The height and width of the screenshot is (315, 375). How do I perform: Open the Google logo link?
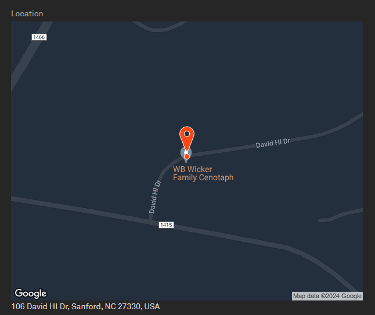31,293
